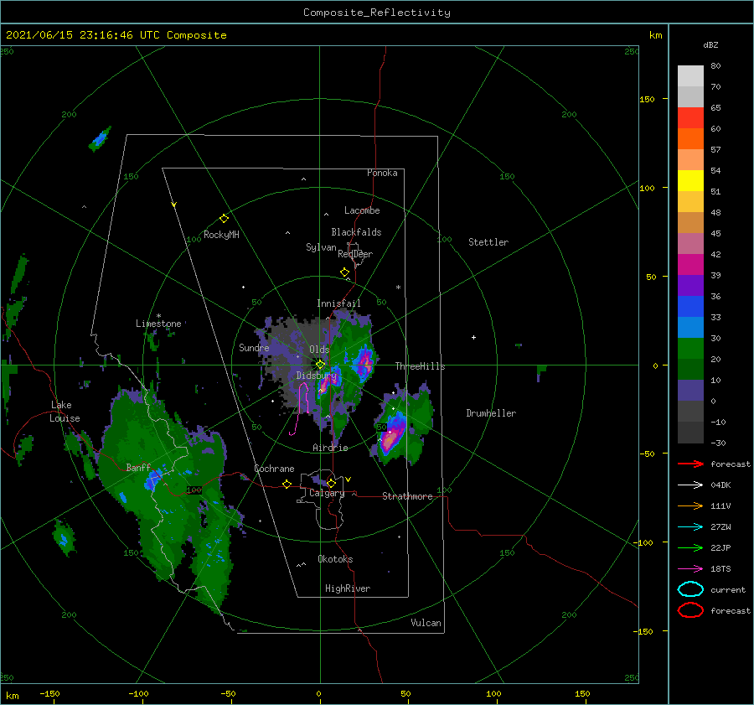754x705 pixels.
Task: Select the HighRiver map label
Action: [x=348, y=588]
